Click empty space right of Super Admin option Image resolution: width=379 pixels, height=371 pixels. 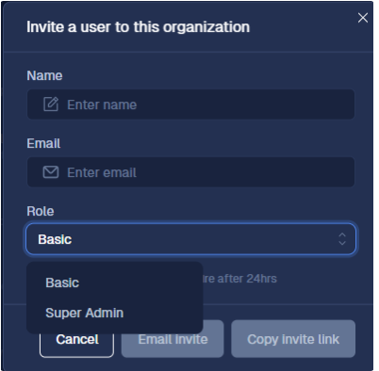162,313
